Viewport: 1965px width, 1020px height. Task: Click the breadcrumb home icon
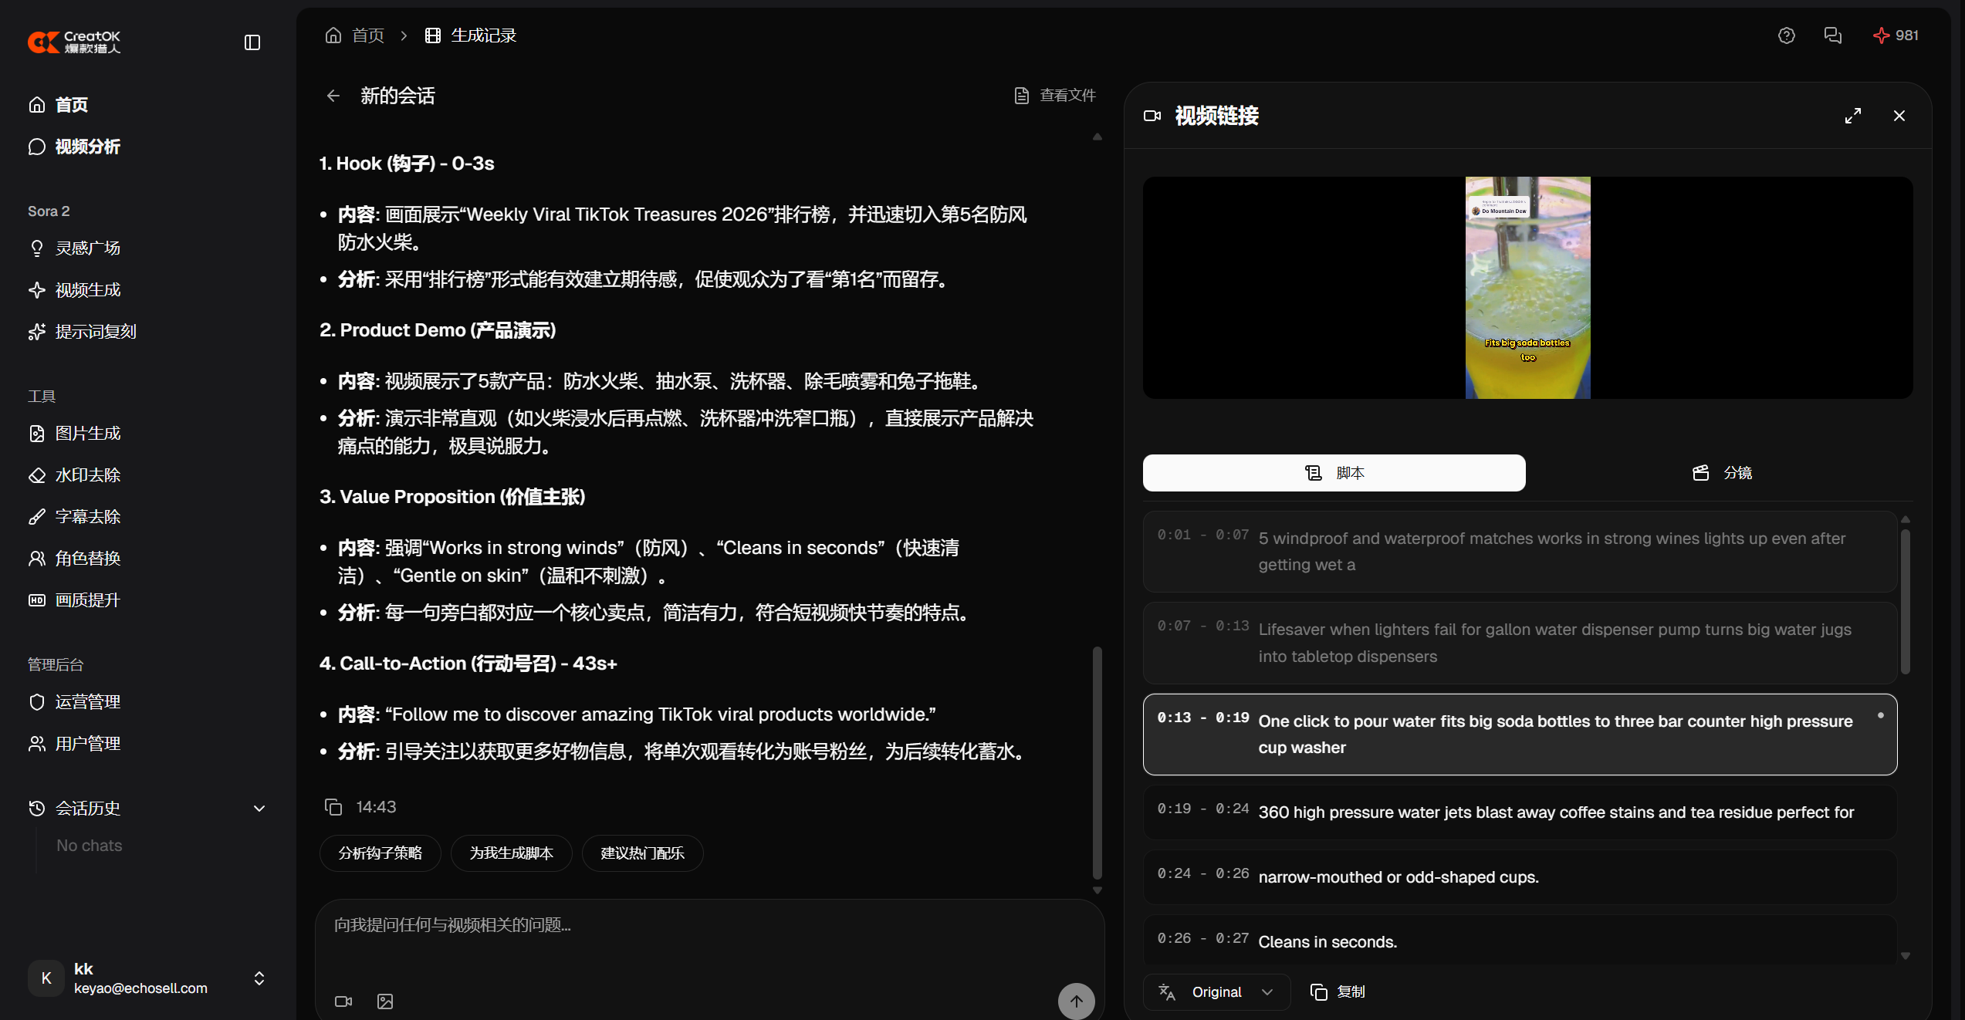[333, 35]
